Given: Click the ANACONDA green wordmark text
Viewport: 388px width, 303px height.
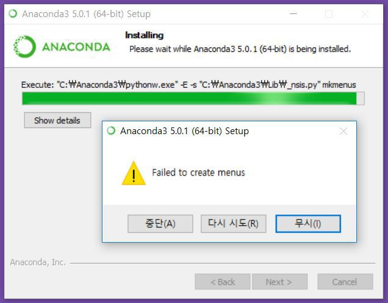Looking at the screenshot, I should (76, 47).
